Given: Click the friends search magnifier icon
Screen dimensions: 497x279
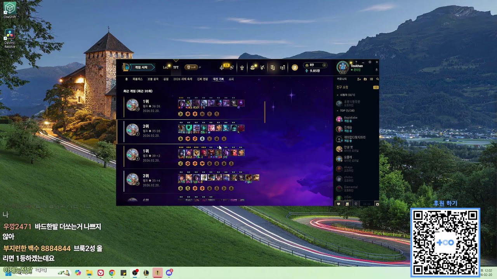Looking at the screenshot, I should point(377,79).
